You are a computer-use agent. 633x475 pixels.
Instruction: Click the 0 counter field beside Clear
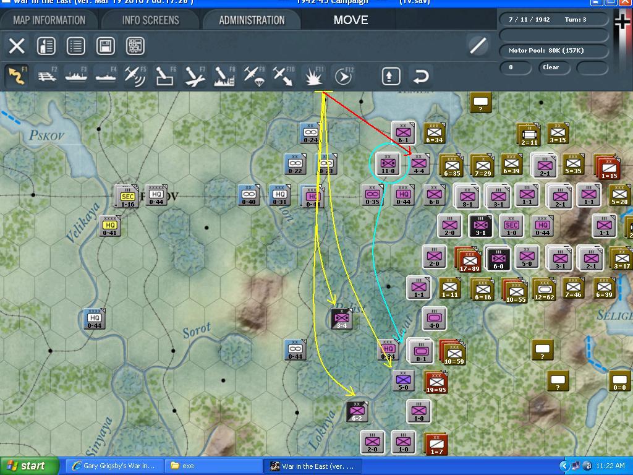click(x=516, y=67)
